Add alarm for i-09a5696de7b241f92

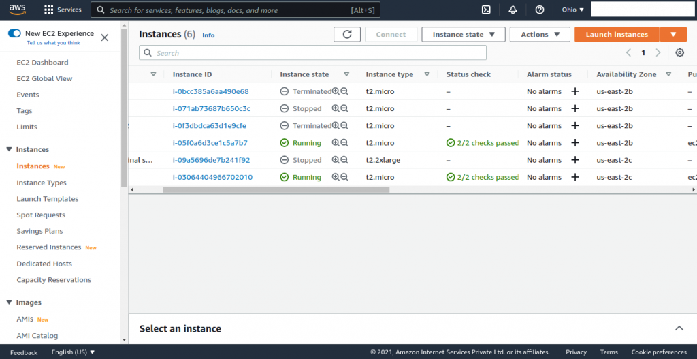coord(575,160)
